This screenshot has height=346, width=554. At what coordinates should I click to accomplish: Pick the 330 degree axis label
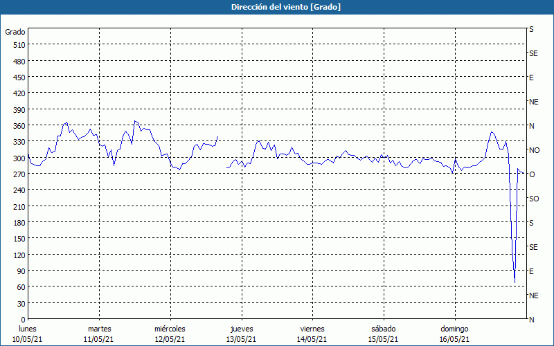coord(19,142)
